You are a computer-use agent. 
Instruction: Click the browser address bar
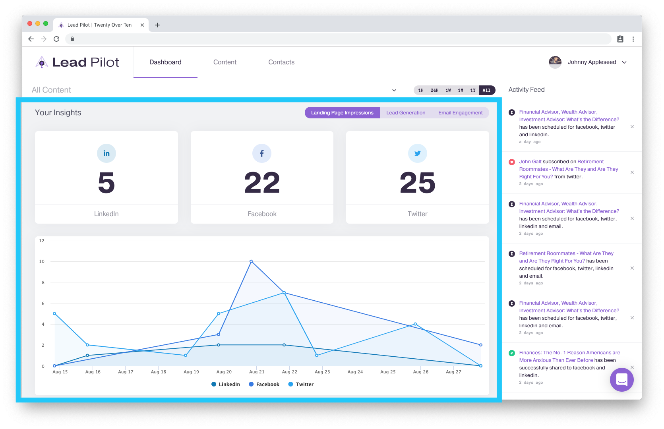338,39
